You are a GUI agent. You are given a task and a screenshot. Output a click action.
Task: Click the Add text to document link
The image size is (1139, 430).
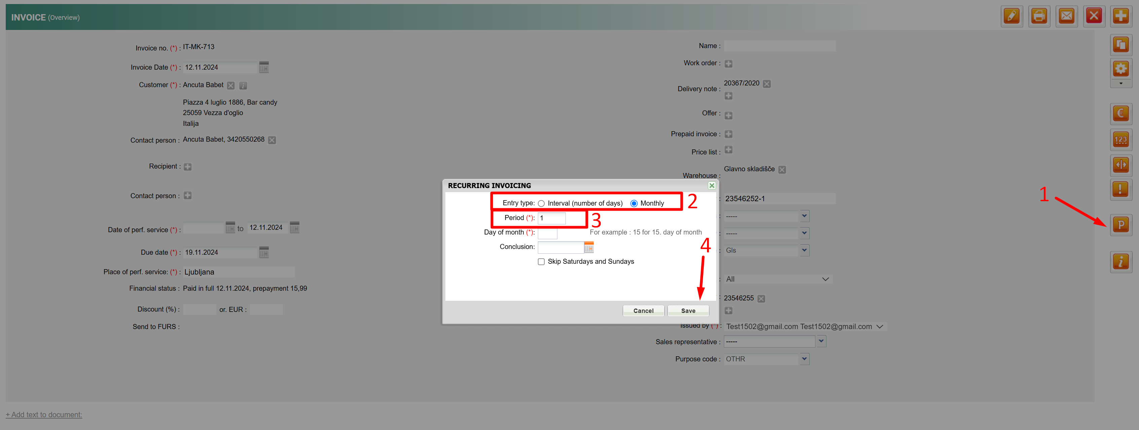click(44, 415)
